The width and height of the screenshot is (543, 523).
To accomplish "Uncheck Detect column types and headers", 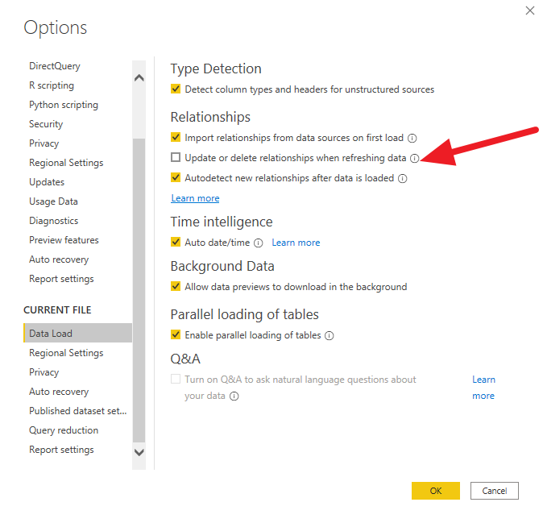I will pos(176,89).
